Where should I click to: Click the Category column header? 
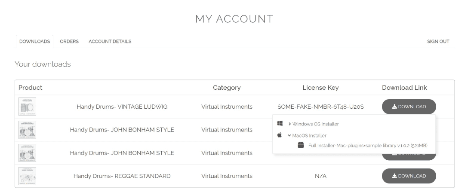coord(227,88)
